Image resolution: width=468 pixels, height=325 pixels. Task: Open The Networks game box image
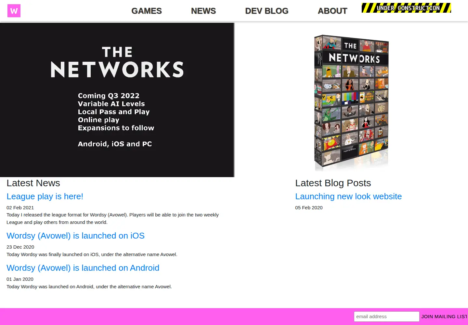coord(351,102)
